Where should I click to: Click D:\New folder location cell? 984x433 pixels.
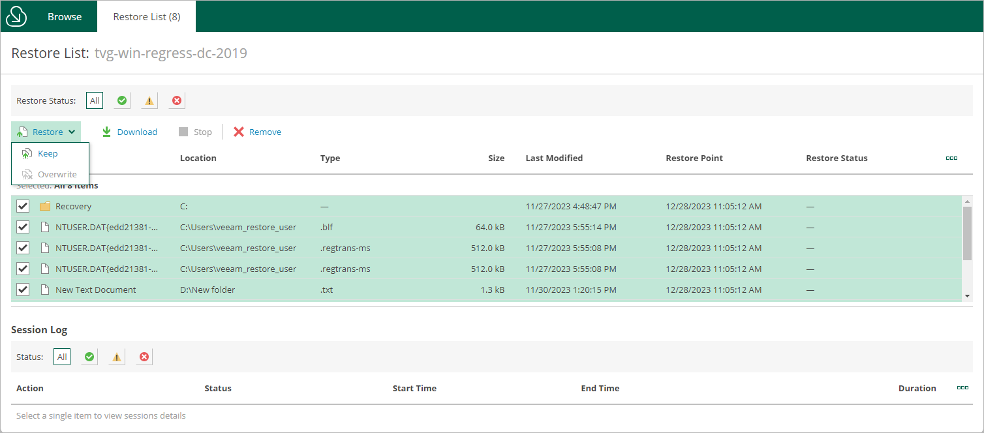(208, 290)
